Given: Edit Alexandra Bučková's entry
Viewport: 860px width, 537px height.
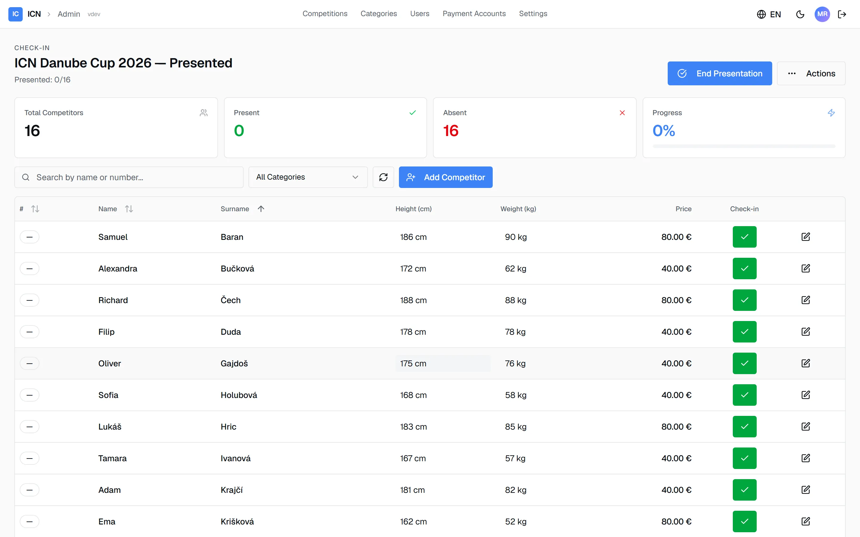Looking at the screenshot, I should click(806, 268).
